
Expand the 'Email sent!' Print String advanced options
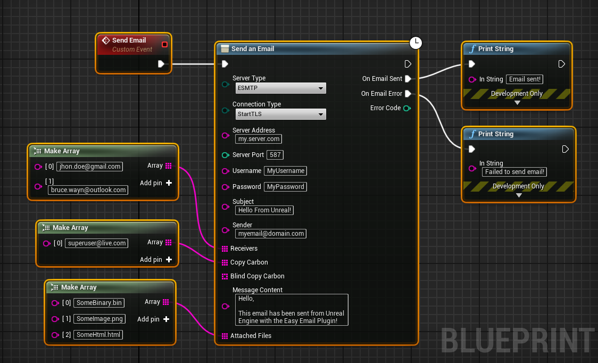517,103
